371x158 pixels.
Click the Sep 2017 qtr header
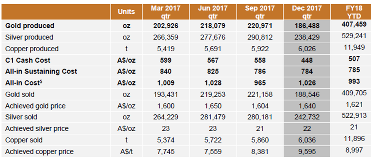coord(260,12)
